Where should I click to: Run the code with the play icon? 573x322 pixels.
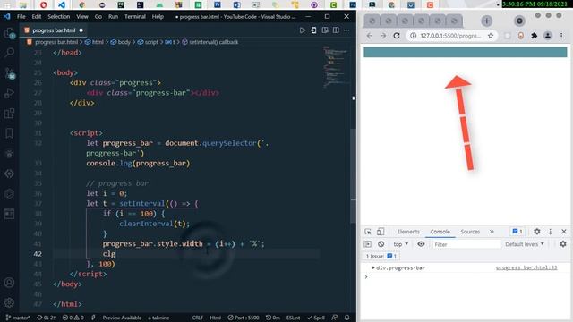click(x=303, y=30)
